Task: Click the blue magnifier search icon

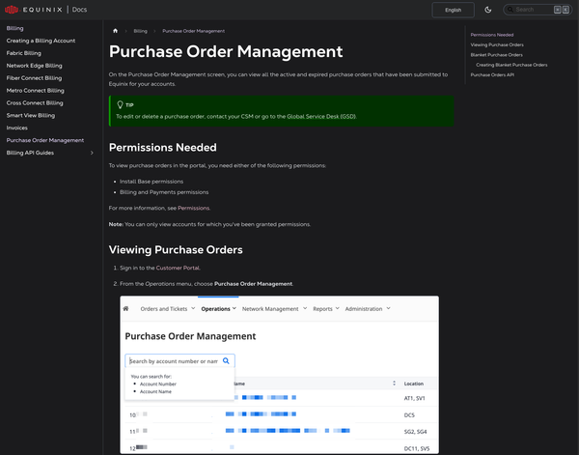Action: point(226,360)
